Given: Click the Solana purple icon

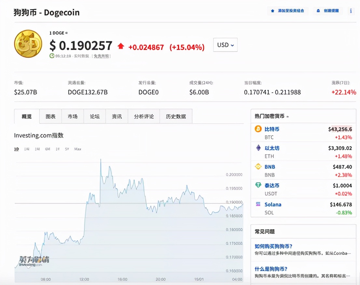Looking at the screenshot, I should [x=258, y=204].
